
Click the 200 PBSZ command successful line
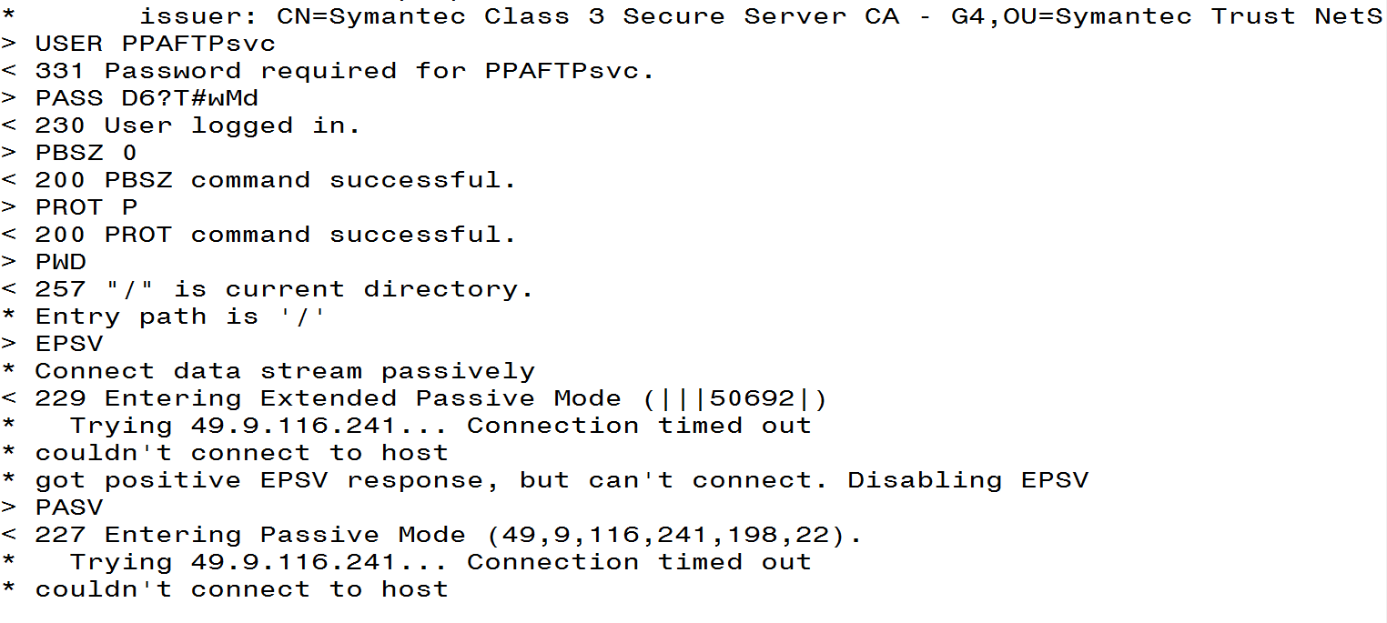[259, 180]
